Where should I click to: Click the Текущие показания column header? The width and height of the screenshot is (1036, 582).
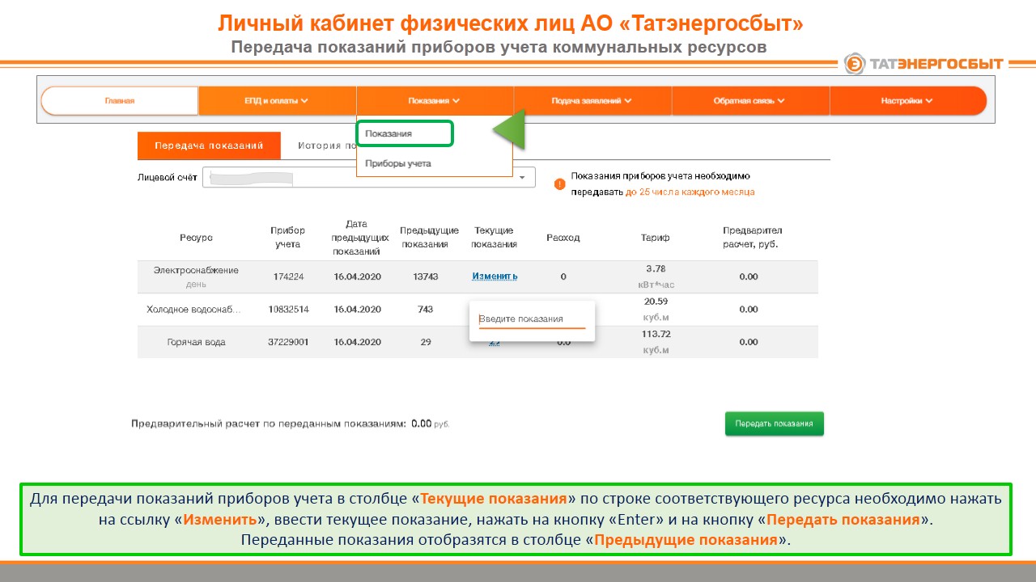pos(494,238)
